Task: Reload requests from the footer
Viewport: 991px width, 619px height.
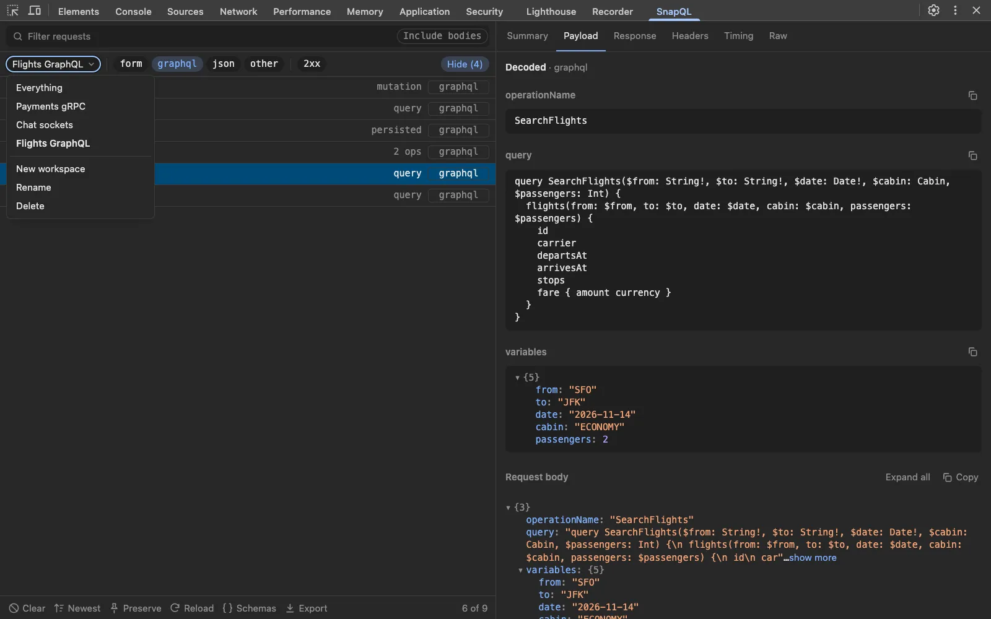Action: [x=192, y=608]
